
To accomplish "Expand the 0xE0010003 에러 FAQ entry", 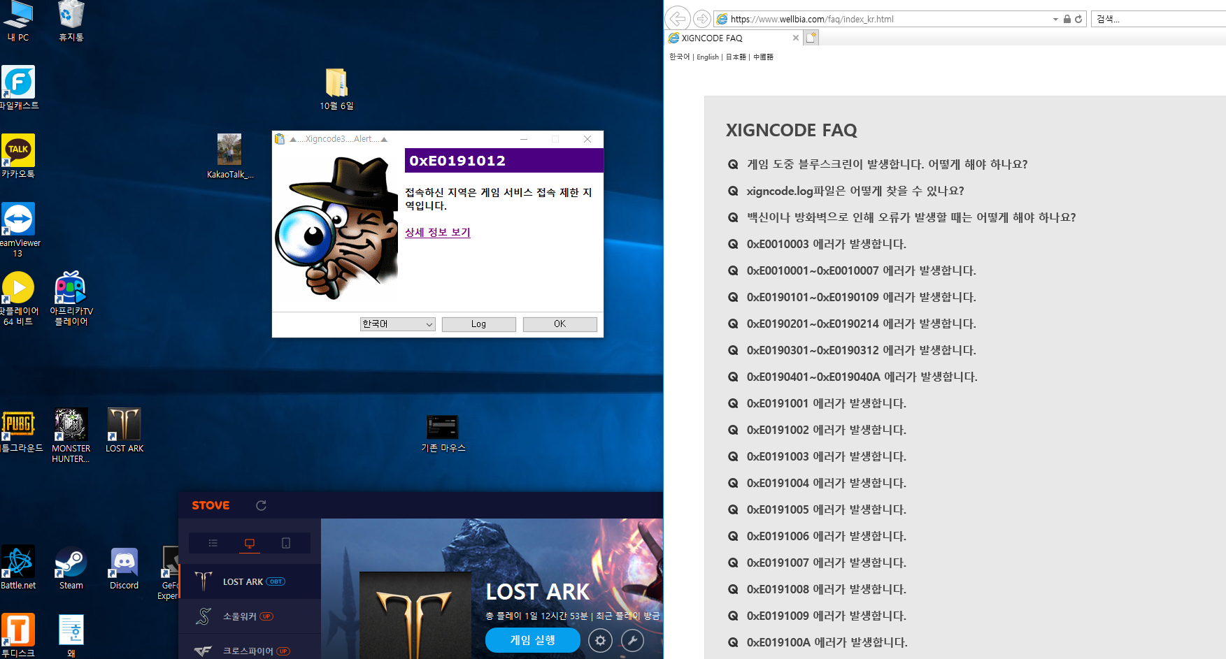I will point(826,244).
